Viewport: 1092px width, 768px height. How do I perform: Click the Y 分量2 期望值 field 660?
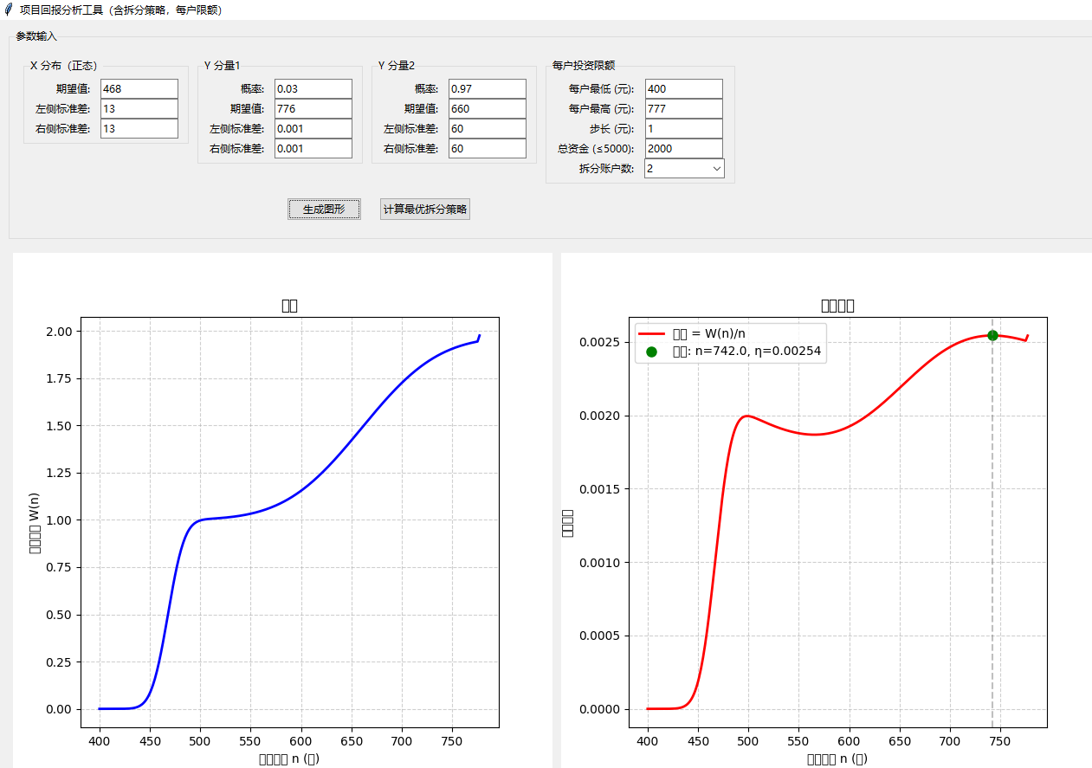[x=488, y=109]
